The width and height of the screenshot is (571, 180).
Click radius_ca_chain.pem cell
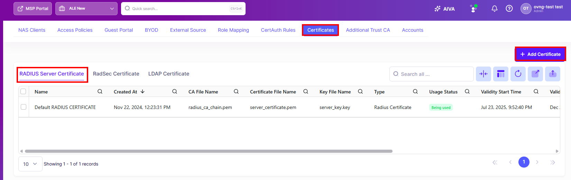point(210,107)
